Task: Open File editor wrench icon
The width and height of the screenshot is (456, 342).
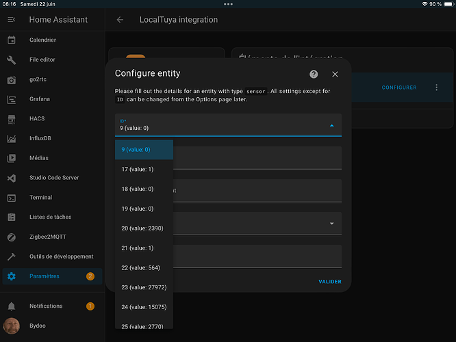Action: (x=12, y=60)
